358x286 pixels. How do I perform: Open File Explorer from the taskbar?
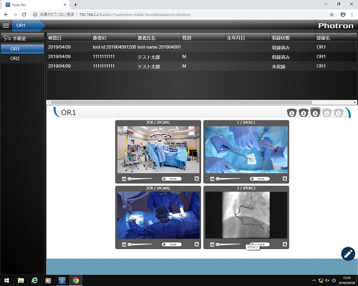(x=20, y=280)
